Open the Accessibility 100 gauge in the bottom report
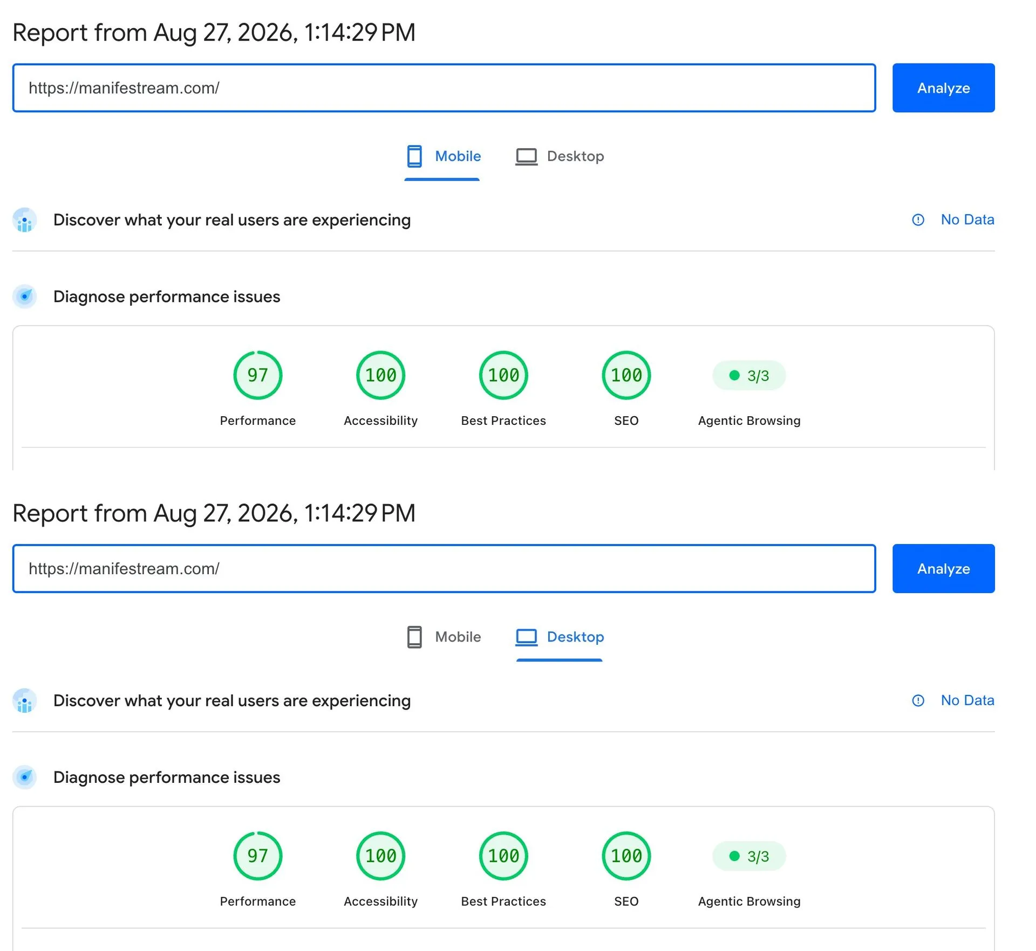The height and width of the screenshot is (951, 1036). coord(381,856)
